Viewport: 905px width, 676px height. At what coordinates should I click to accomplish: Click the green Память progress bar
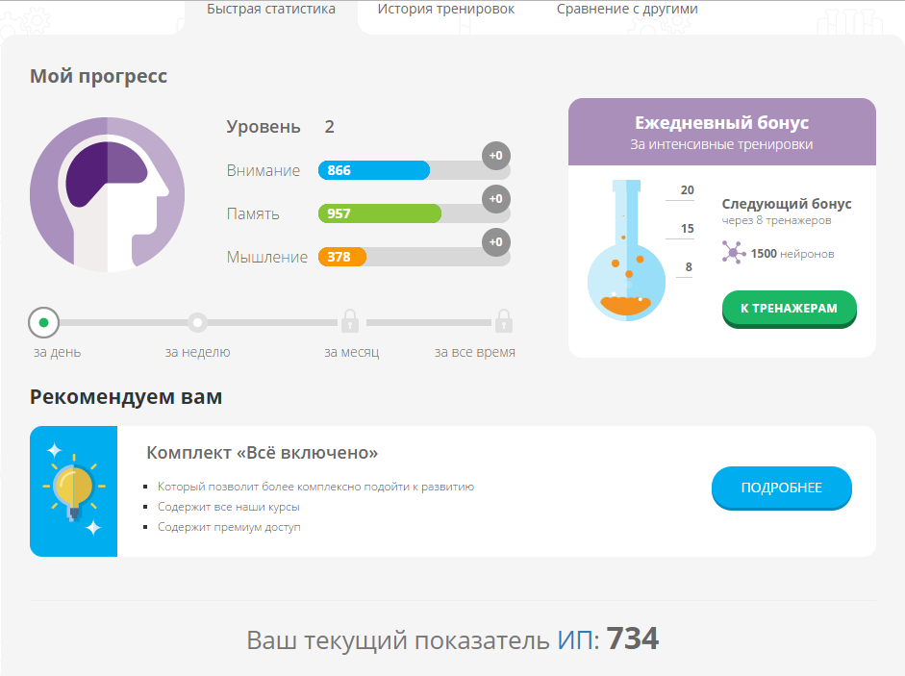pyautogui.click(x=379, y=213)
